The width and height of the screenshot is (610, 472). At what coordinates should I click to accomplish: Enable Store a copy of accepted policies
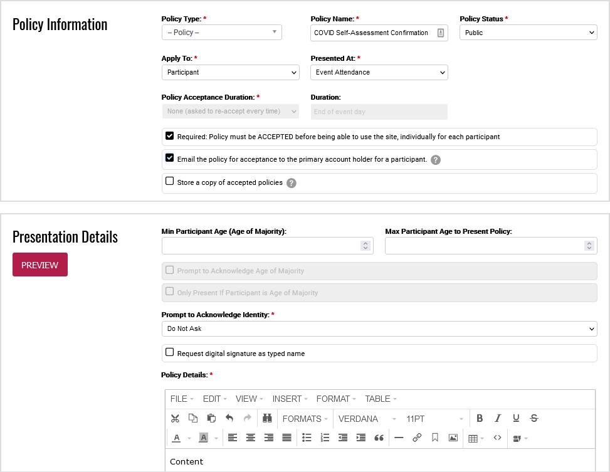pos(169,182)
